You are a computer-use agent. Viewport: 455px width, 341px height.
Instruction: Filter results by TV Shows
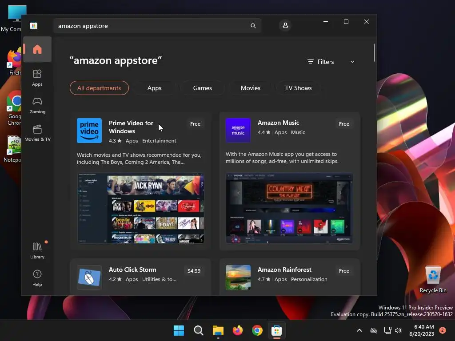coord(298,88)
